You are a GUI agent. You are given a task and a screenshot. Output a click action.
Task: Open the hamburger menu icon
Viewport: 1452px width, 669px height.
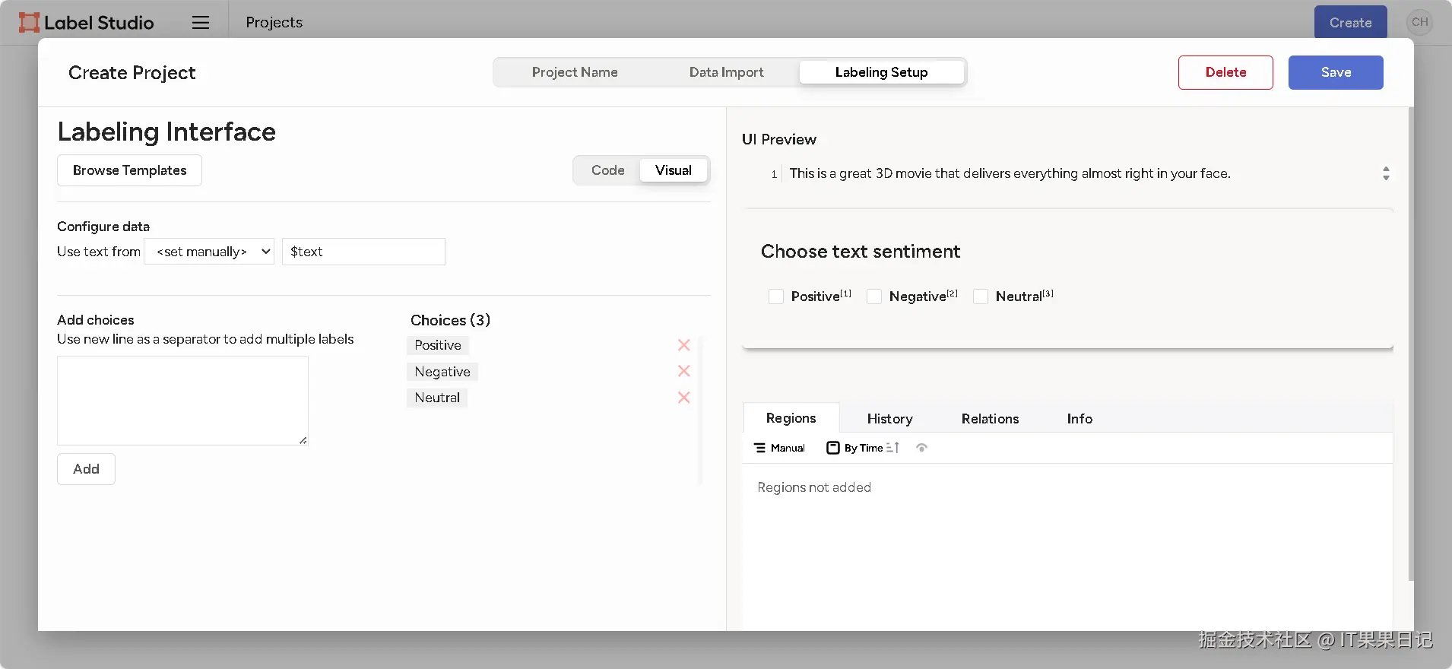coord(200,23)
